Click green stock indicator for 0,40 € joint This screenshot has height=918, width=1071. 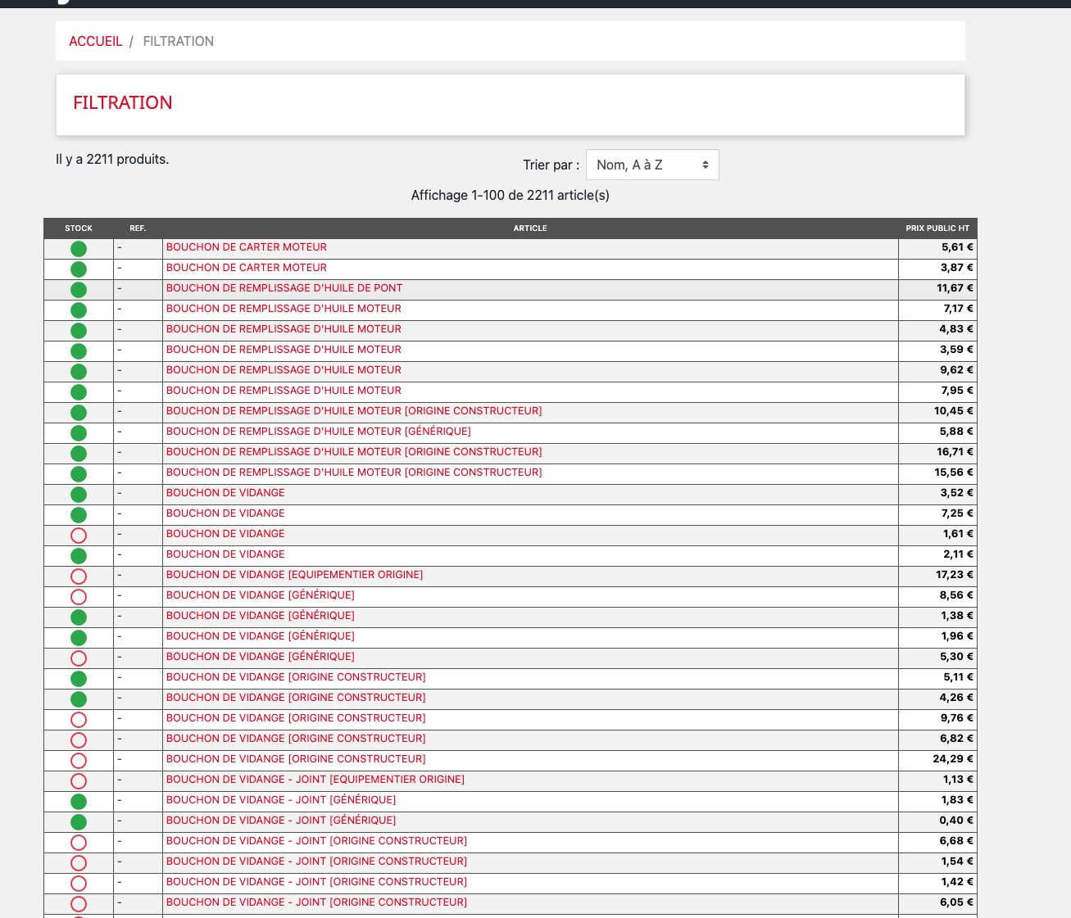(79, 822)
